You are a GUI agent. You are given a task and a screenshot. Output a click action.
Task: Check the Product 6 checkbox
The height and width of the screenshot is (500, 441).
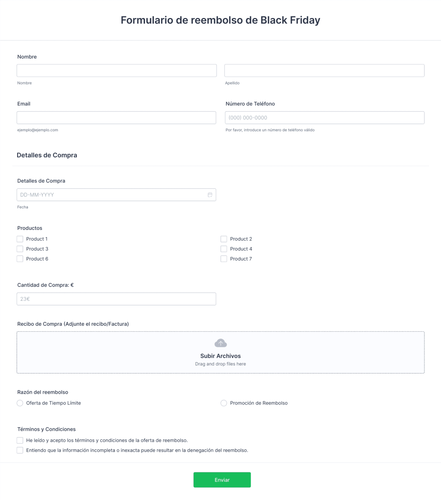point(20,259)
